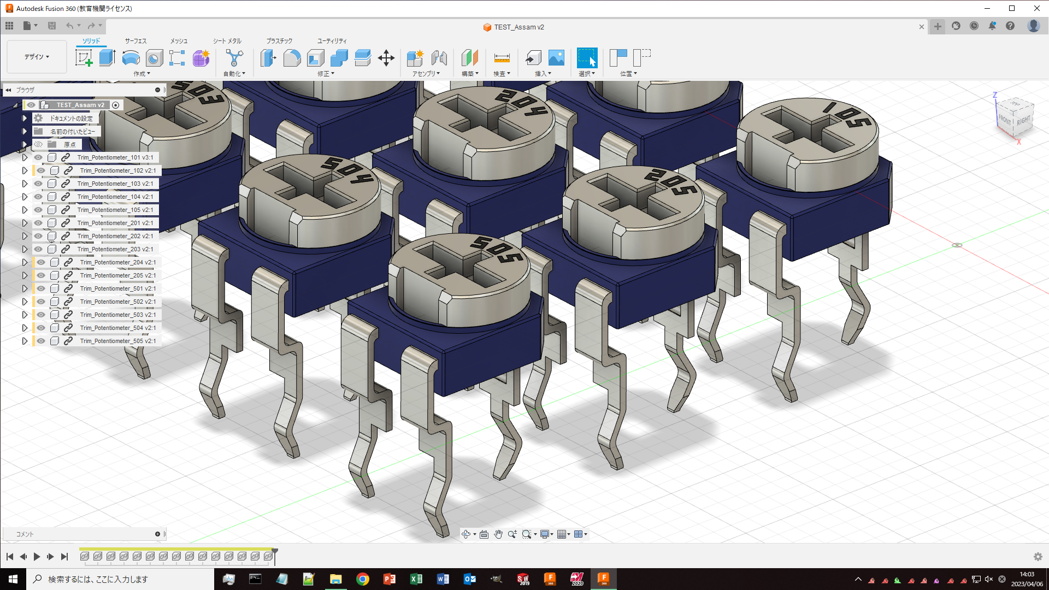
Task: Select the Create Sketch tool icon
Action: (84, 58)
